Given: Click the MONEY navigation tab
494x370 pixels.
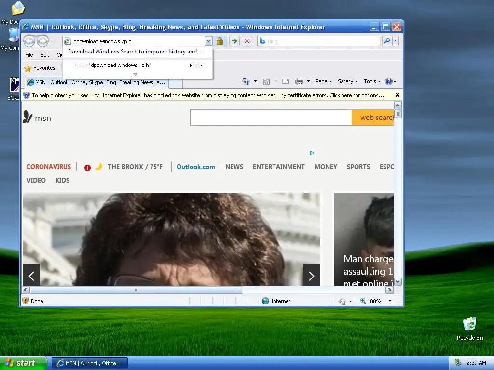Looking at the screenshot, I should [326, 167].
